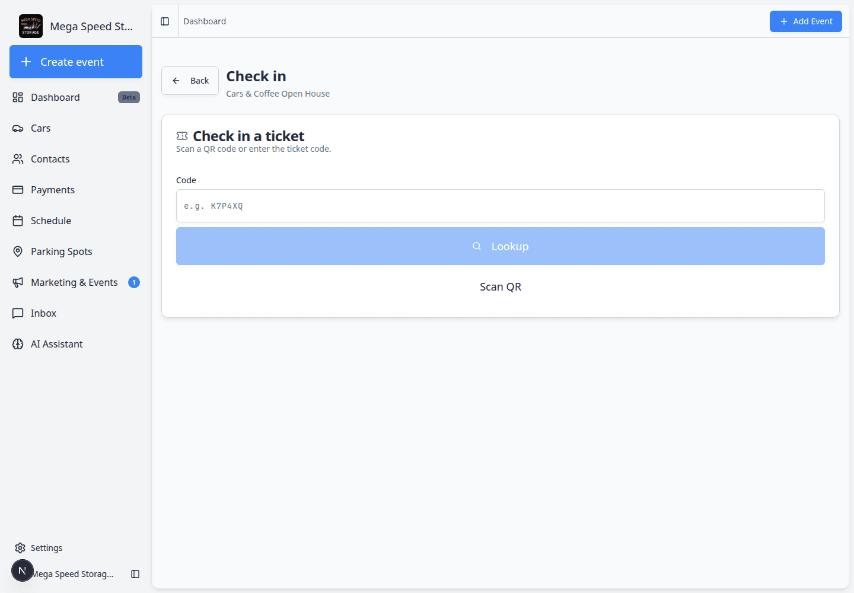Click the Mega Speed St... workspace name
854x593 pixels.
point(91,26)
